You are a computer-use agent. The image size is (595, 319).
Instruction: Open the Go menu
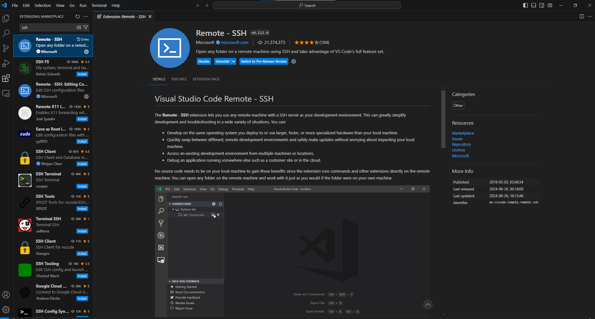point(72,5)
